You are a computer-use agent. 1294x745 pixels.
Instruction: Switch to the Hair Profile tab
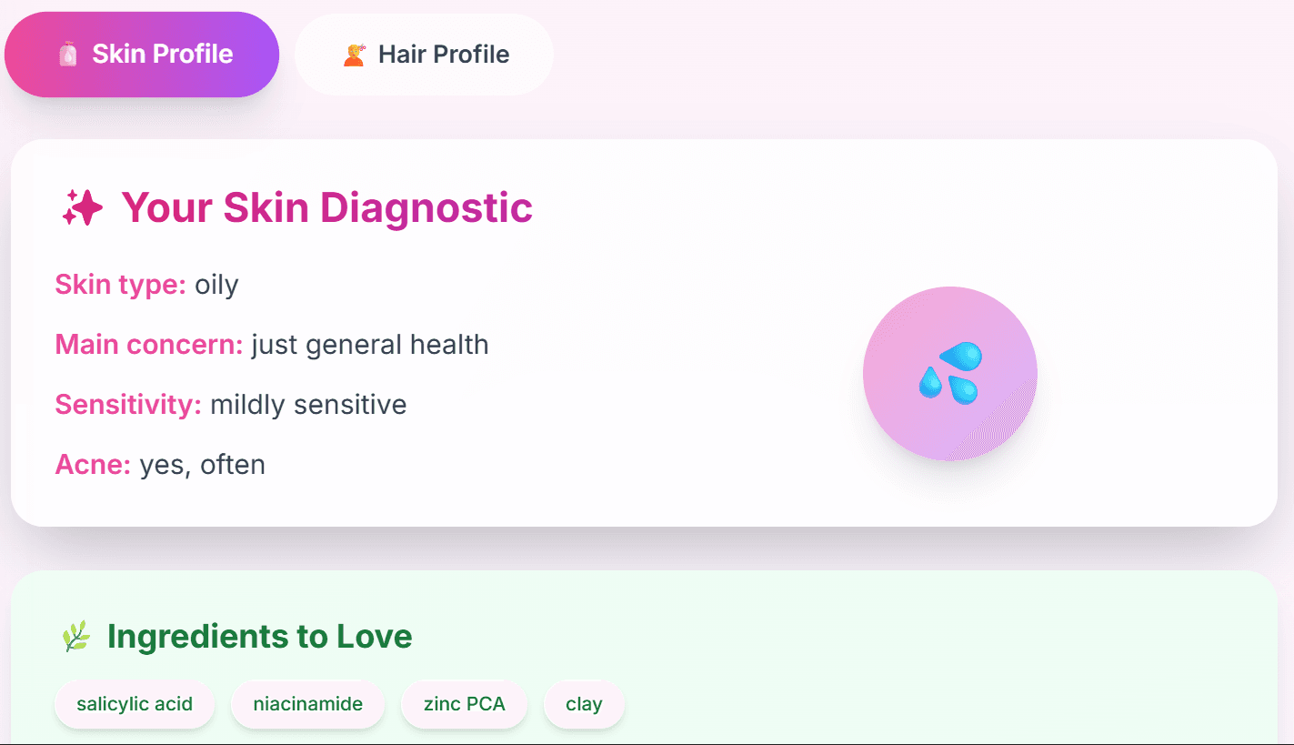[x=424, y=54]
